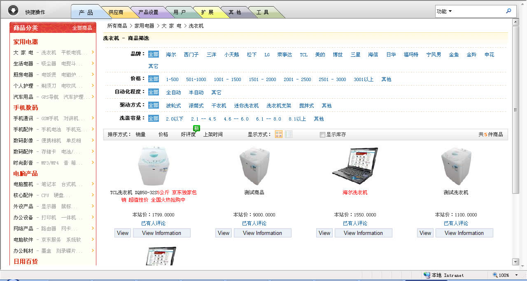Image resolution: width=527 pixels, height=281 pixels.
Task: Filter by price 3001以上
Action: pos(364,79)
